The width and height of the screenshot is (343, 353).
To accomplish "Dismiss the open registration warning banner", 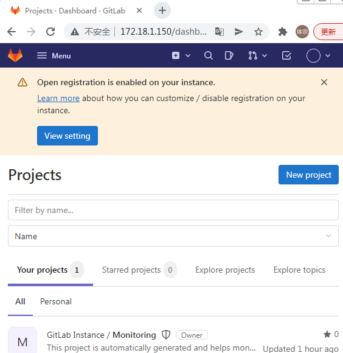I will [324, 82].
